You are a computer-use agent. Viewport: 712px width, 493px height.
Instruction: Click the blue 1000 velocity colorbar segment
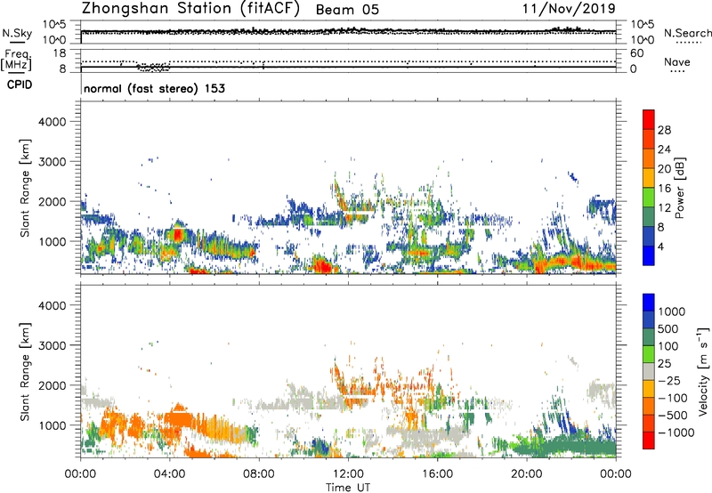point(649,303)
